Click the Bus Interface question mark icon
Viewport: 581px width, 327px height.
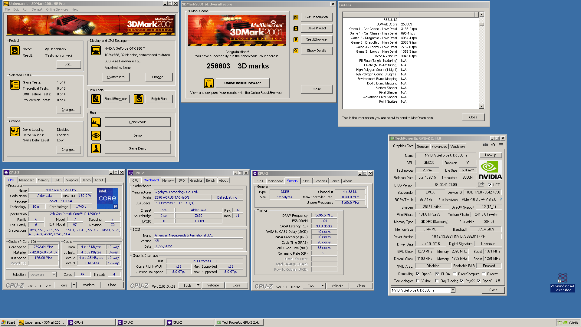[501, 200]
